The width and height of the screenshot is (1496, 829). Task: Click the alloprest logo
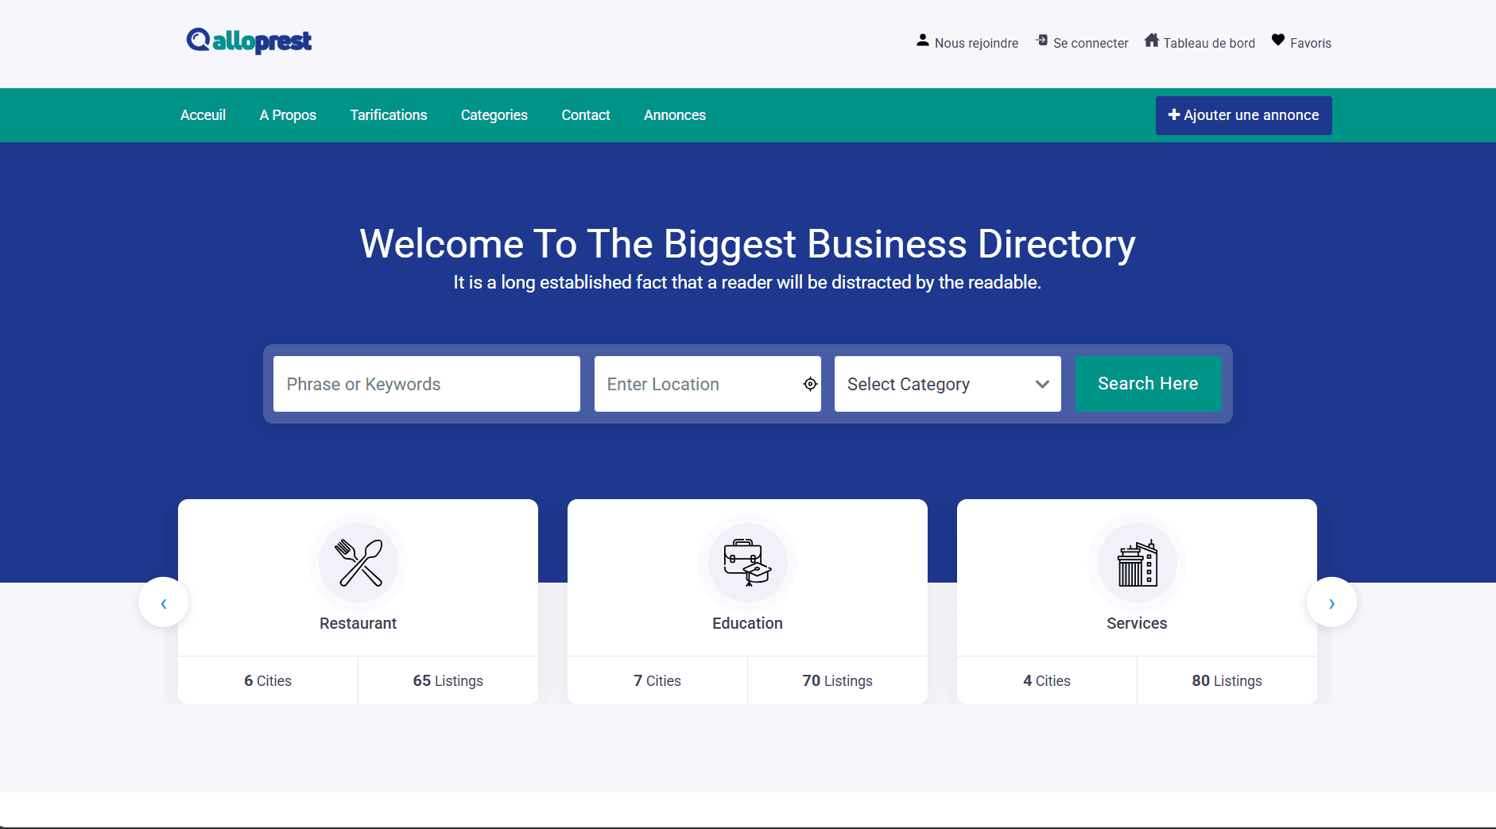(249, 41)
